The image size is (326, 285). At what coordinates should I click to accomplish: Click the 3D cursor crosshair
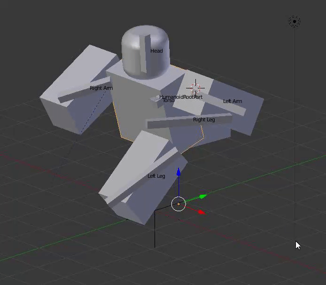[x=195, y=88]
